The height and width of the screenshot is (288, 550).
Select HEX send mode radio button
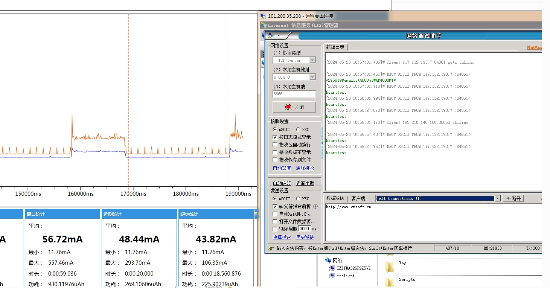coord(298,199)
